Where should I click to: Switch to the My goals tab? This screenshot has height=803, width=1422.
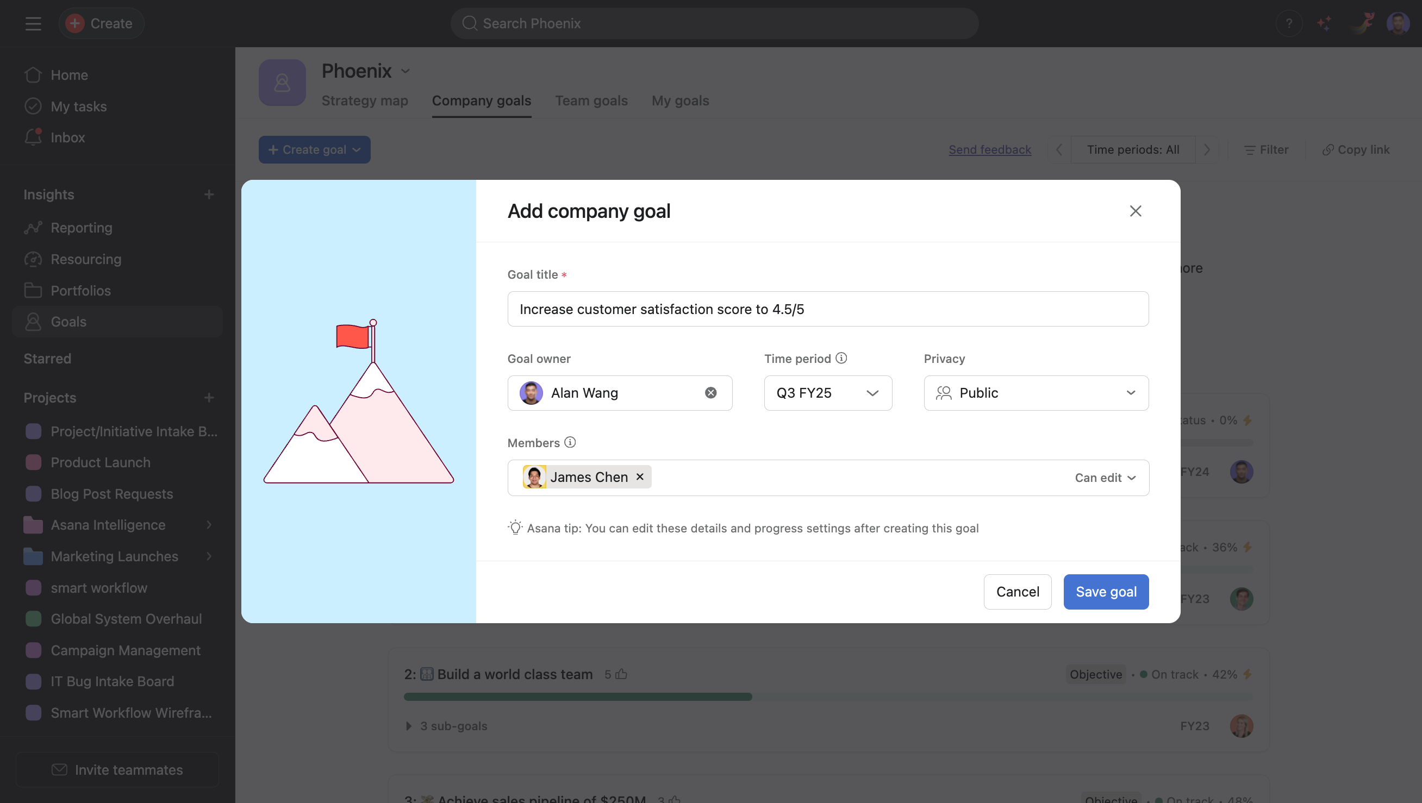click(x=680, y=101)
